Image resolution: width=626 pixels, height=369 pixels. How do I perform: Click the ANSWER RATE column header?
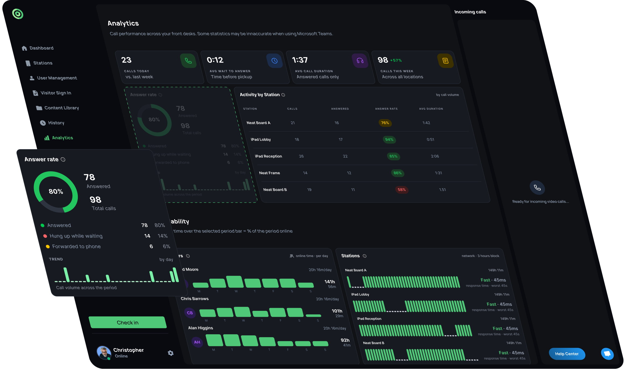(386, 109)
